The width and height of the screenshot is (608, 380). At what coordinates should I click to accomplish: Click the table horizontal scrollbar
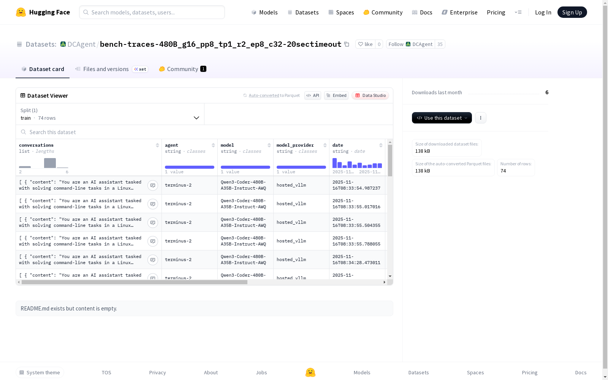coord(135,282)
